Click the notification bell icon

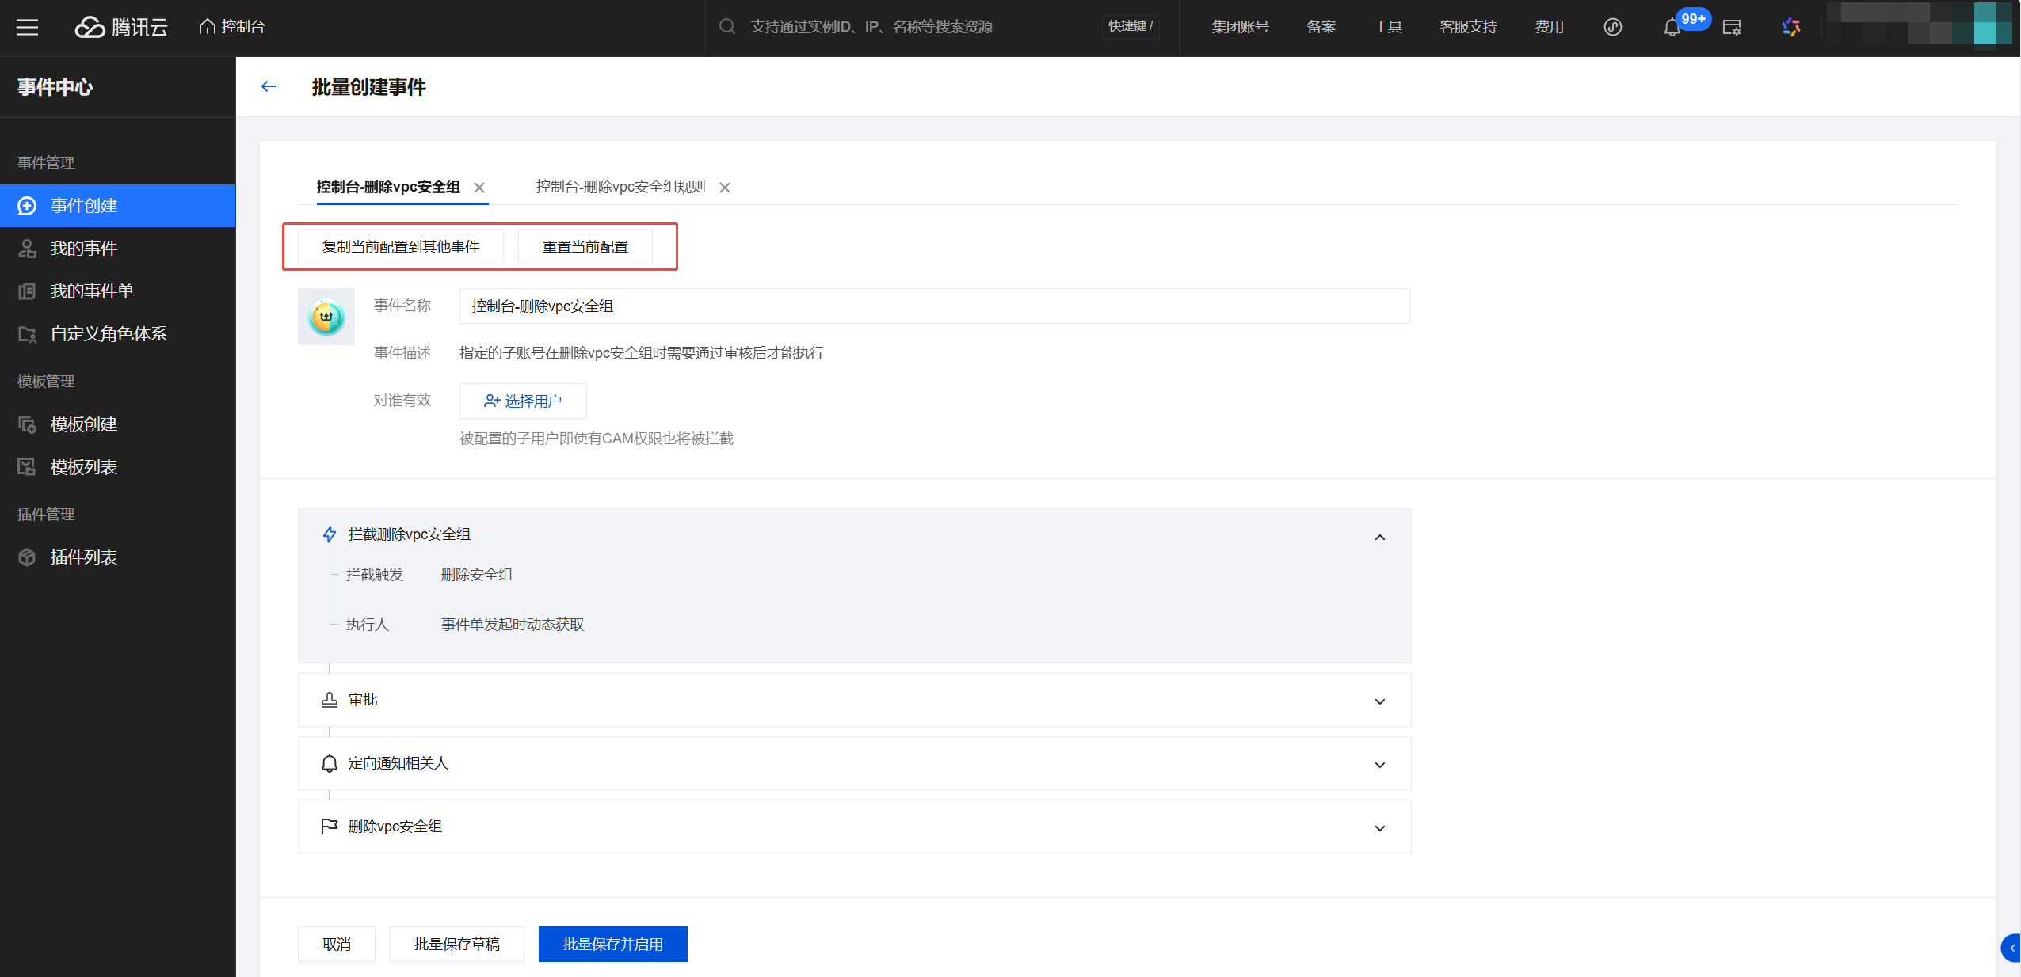pyautogui.click(x=1672, y=28)
